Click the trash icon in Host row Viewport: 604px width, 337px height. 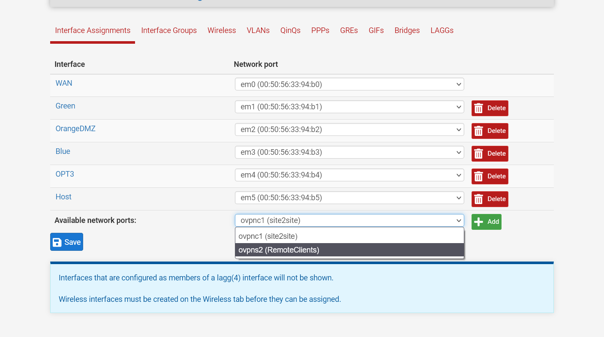(x=479, y=199)
